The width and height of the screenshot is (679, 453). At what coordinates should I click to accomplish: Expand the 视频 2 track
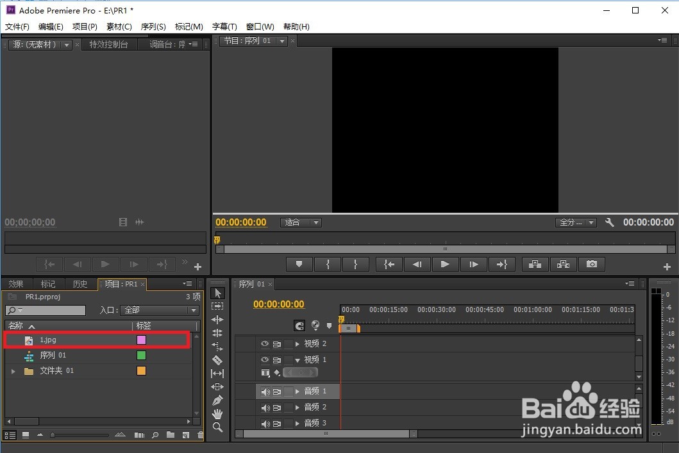(297, 344)
